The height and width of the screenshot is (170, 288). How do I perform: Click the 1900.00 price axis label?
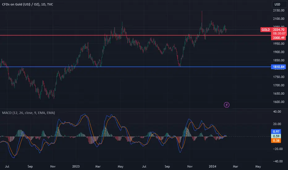tap(279, 52)
